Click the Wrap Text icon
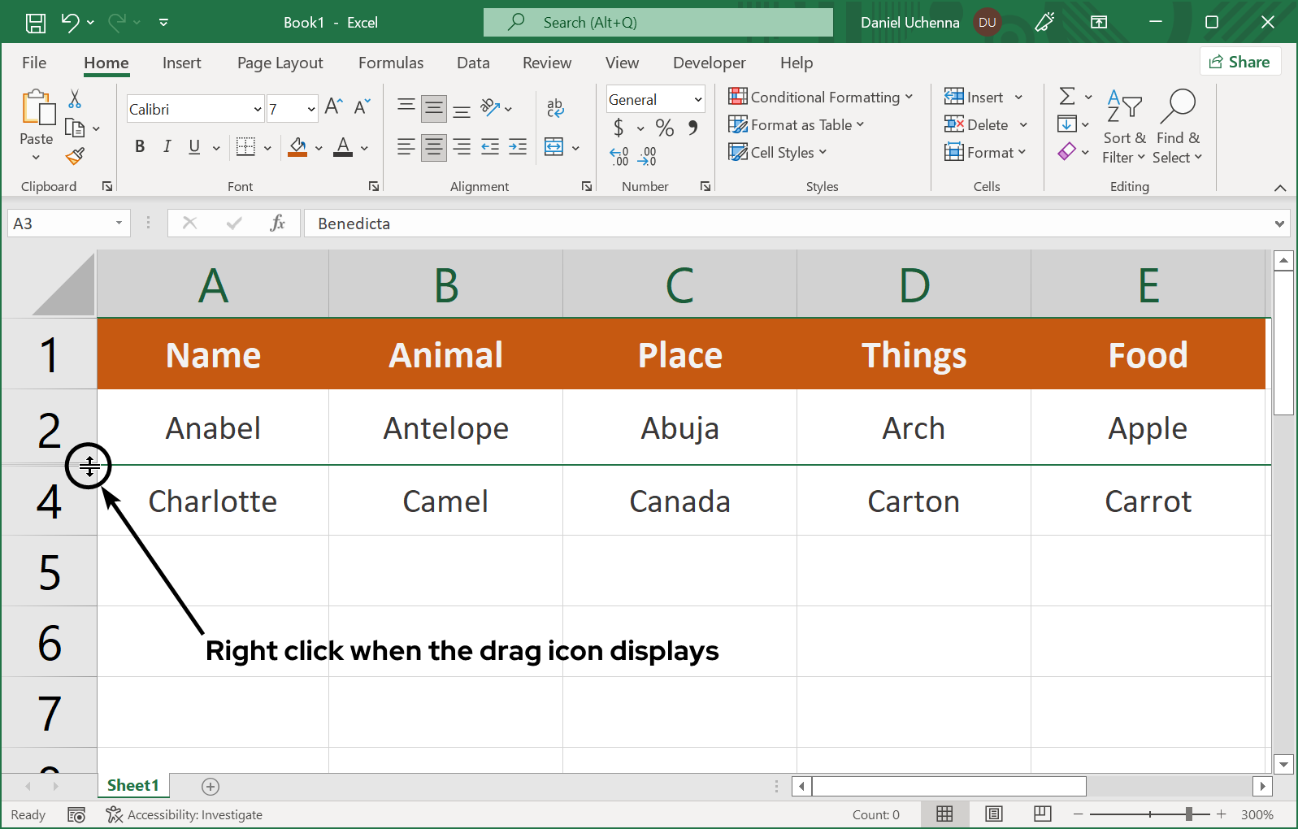The width and height of the screenshot is (1298, 829). pos(555,107)
